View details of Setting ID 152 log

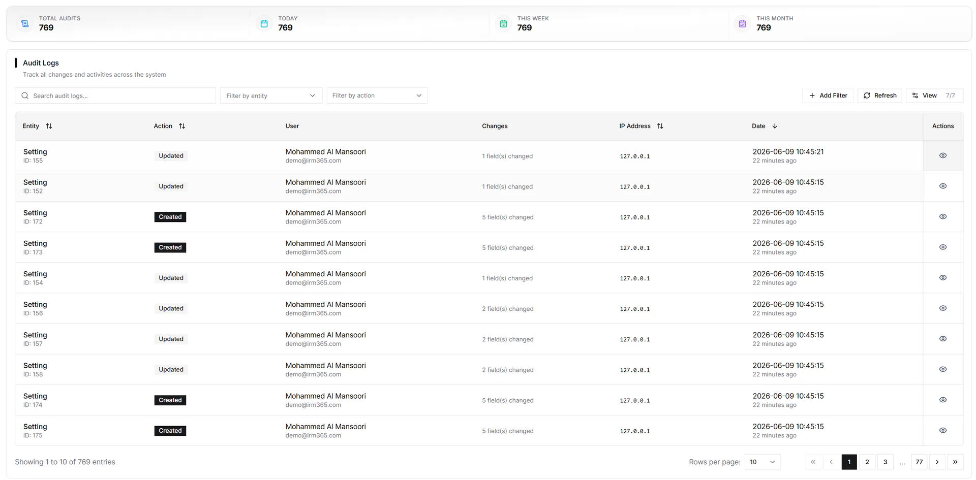tap(942, 186)
